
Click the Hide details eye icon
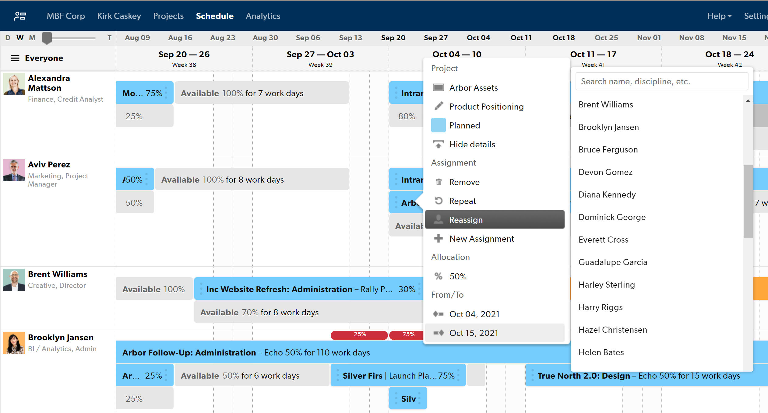439,145
